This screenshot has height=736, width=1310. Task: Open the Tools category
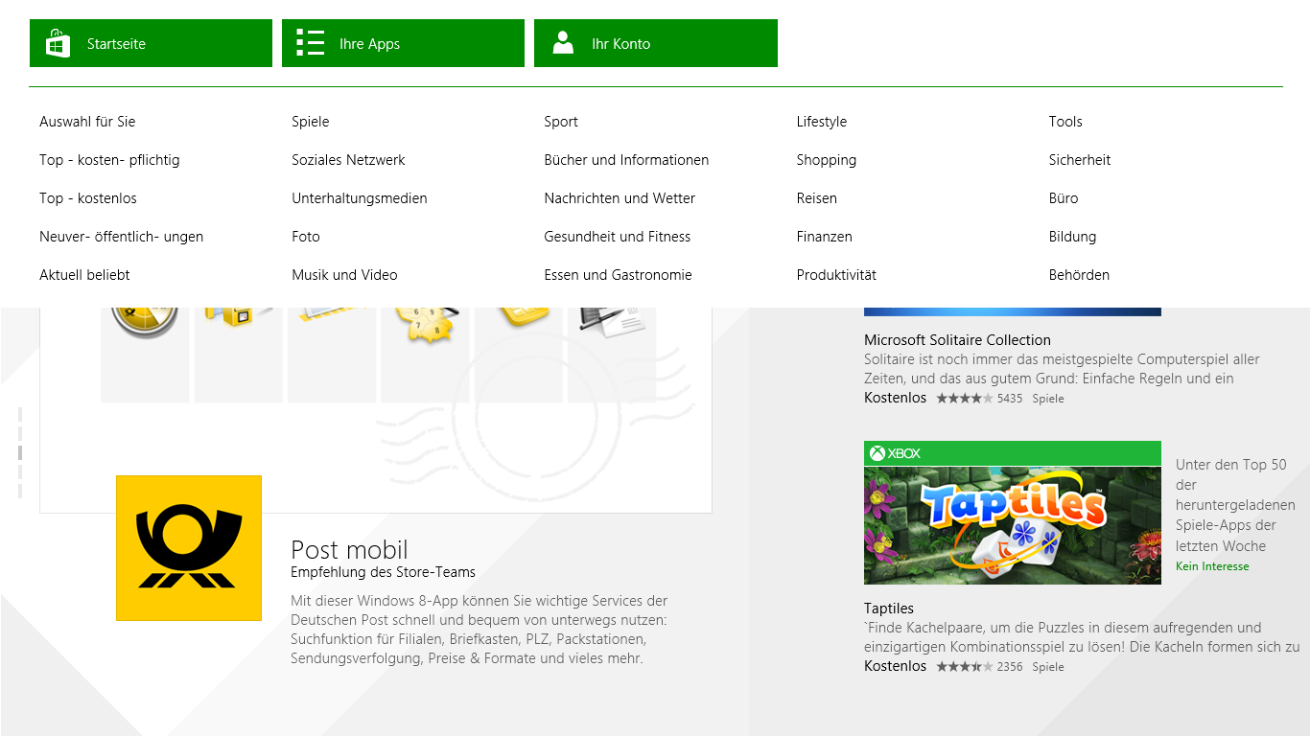click(x=1065, y=122)
